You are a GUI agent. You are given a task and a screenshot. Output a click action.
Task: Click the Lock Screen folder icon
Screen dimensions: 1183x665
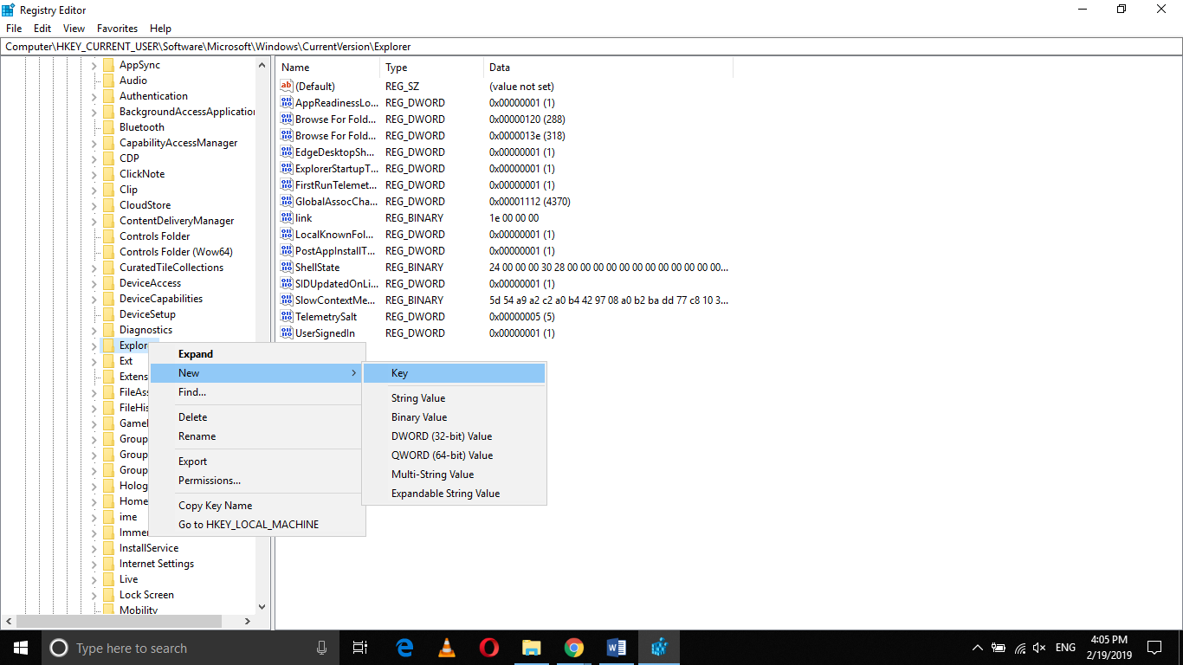(x=108, y=595)
